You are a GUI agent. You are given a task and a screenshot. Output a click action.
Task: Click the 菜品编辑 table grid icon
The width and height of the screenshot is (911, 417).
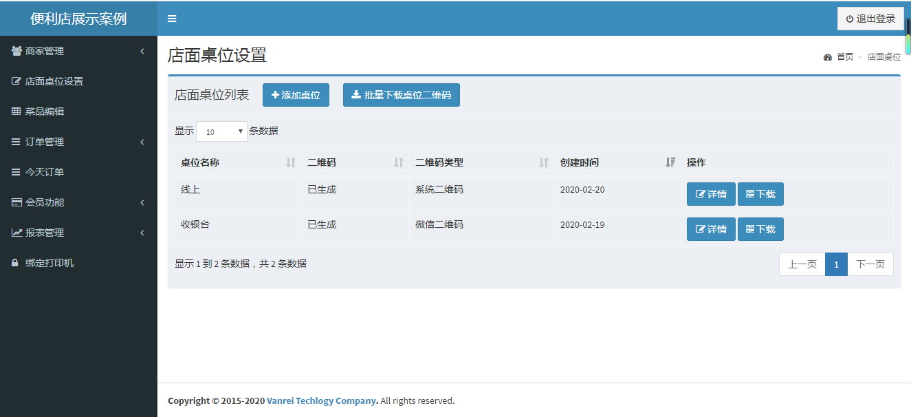pos(16,111)
